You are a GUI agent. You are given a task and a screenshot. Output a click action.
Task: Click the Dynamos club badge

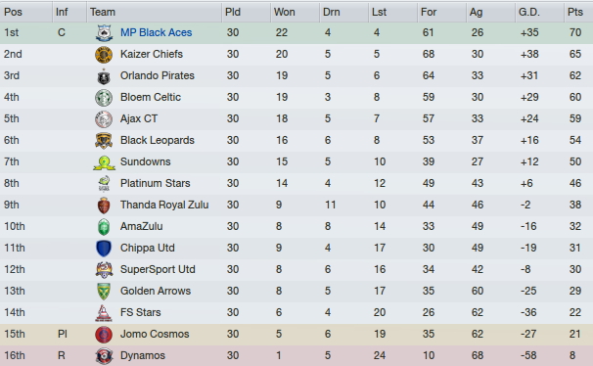click(104, 356)
